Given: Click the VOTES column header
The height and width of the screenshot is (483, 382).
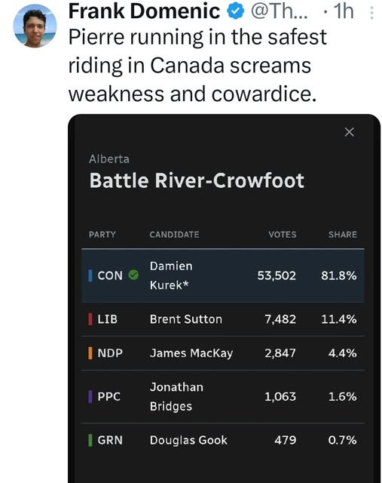Looking at the screenshot, I should tap(282, 235).
